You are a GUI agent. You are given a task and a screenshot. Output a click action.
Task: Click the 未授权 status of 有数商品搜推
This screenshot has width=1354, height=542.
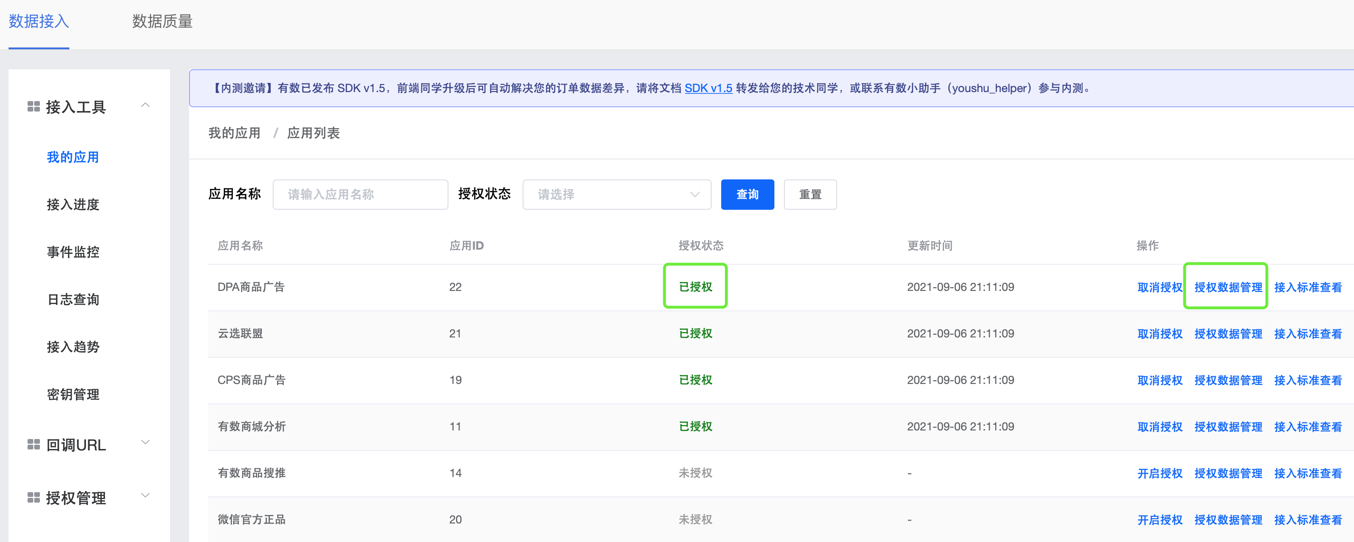pyautogui.click(x=695, y=473)
